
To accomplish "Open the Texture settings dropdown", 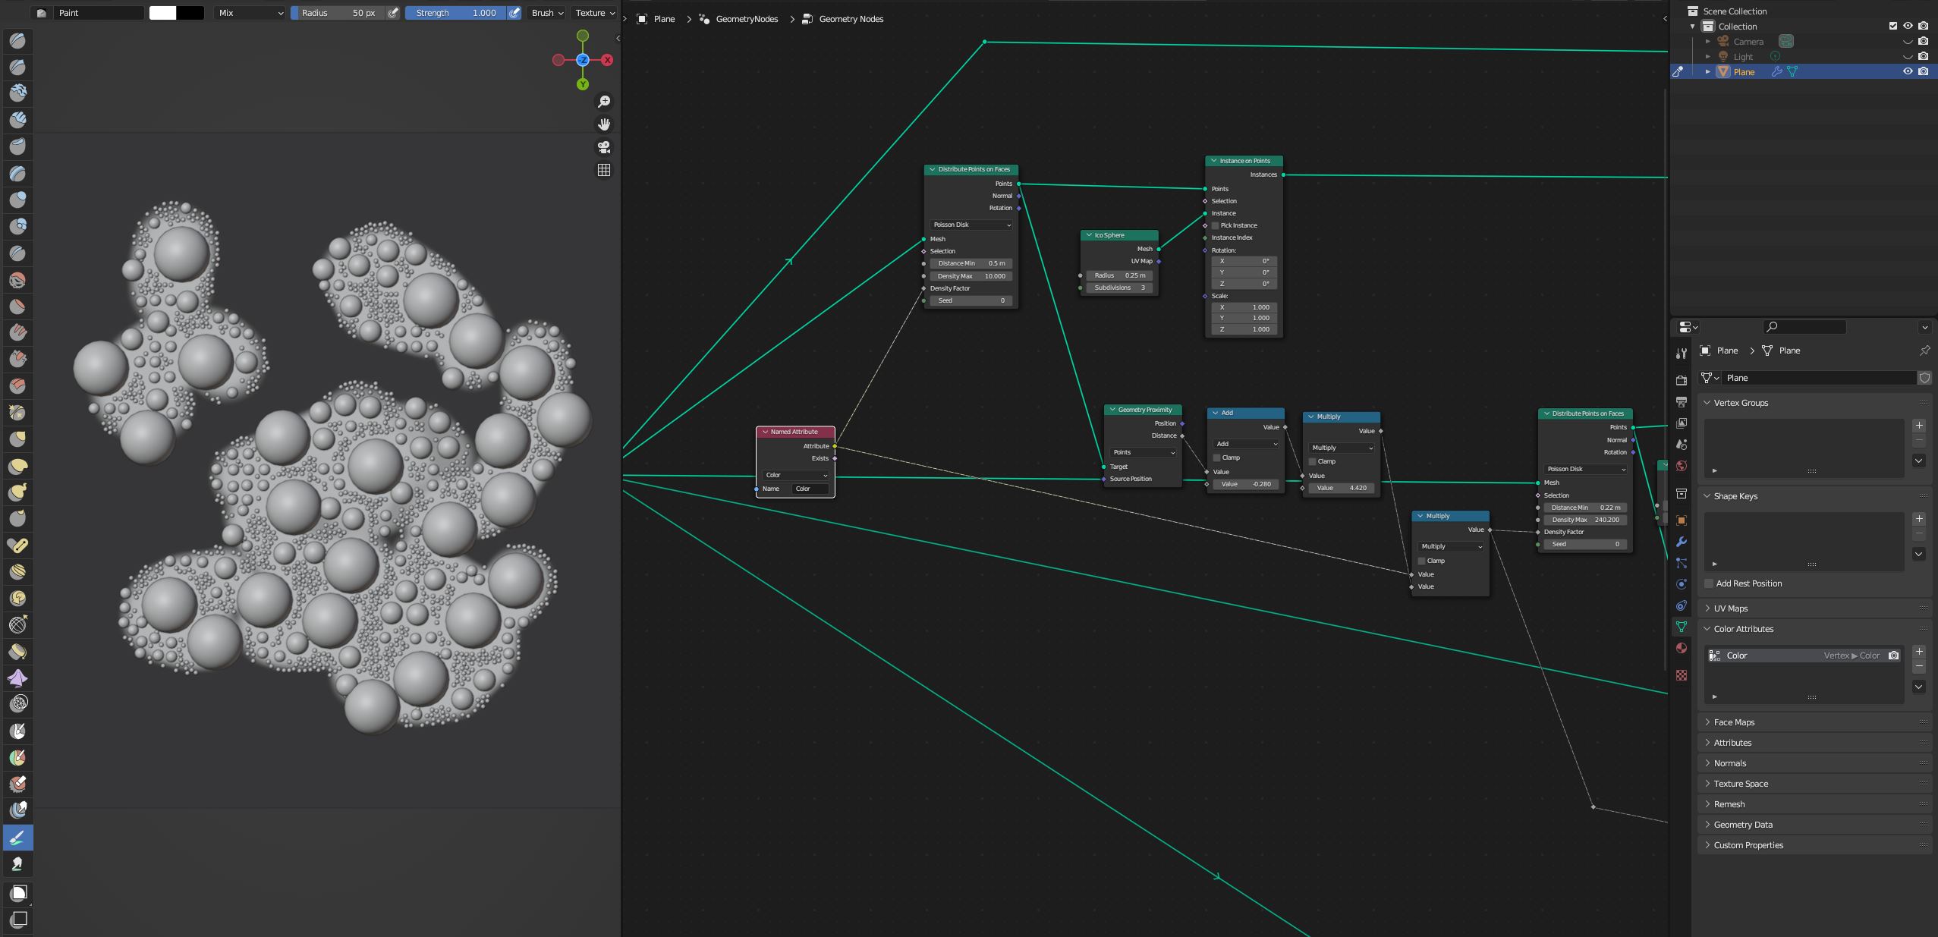I will tap(595, 13).
